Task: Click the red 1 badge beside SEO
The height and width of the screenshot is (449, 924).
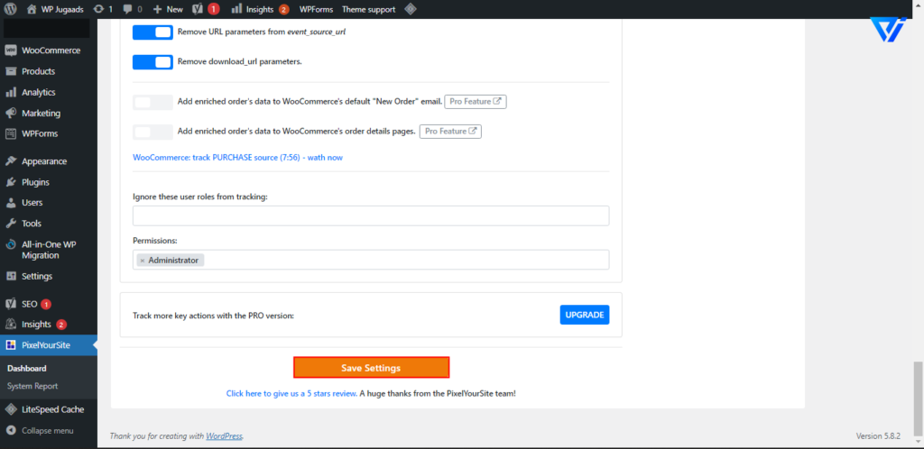Action: (x=46, y=304)
